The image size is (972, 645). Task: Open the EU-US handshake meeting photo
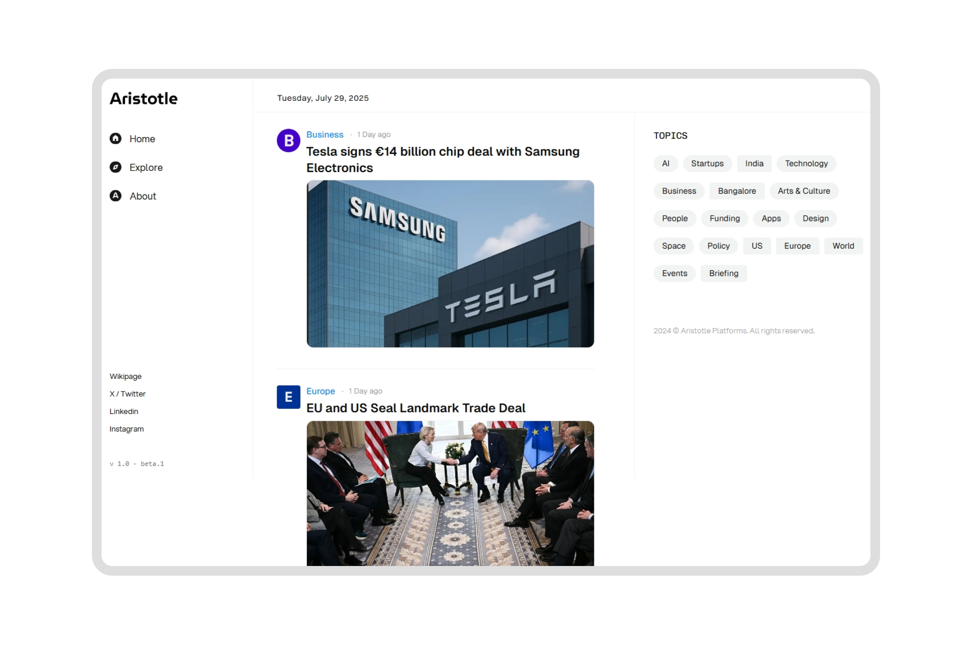[450, 493]
